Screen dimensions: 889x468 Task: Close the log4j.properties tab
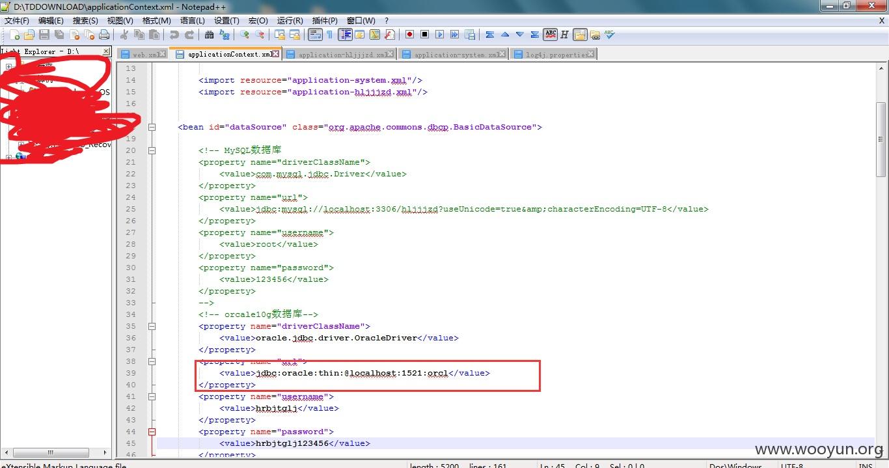point(591,55)
